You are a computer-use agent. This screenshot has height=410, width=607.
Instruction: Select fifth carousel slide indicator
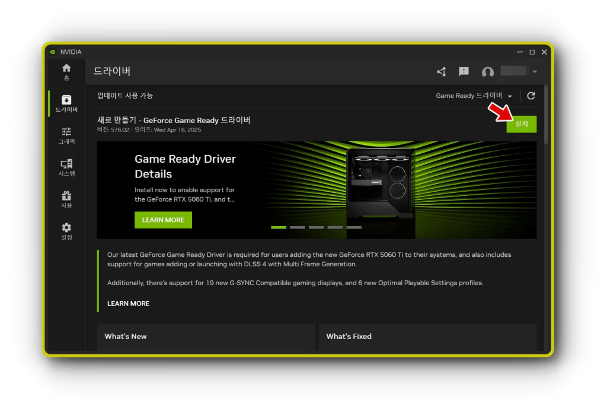click(354, 227)
